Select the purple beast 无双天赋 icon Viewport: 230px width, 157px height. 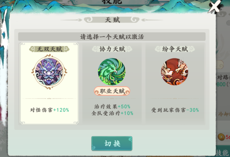49,72
